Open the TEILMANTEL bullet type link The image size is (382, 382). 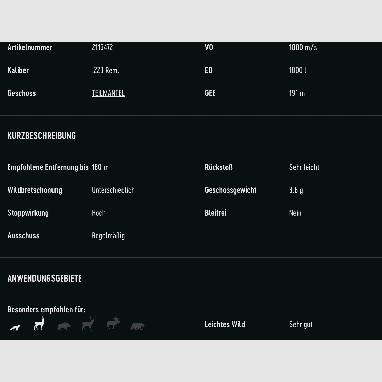pyautogui.click(x=108, y=93)
